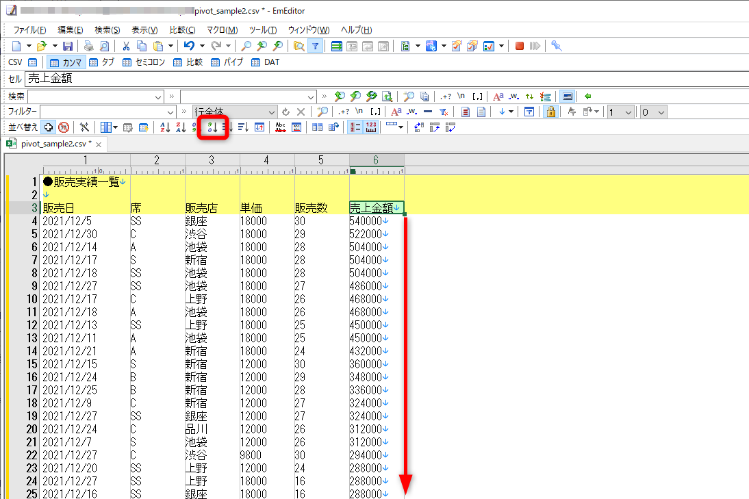Open the ファイル(F) menu
Screen dimensions: 749x499
[x=29, y=30]
